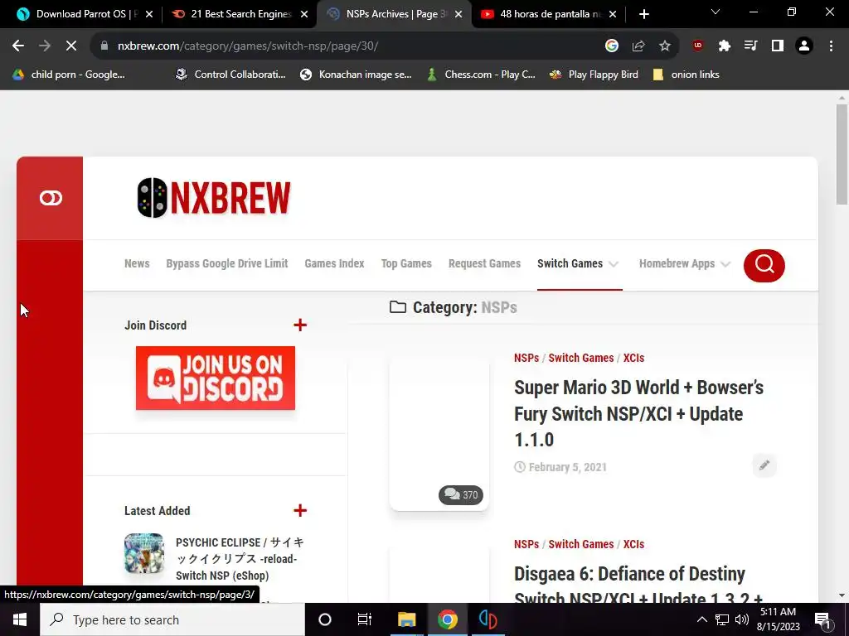Open the Windows Start menu
Screen dimensions: 849x636
click(20, 619)
